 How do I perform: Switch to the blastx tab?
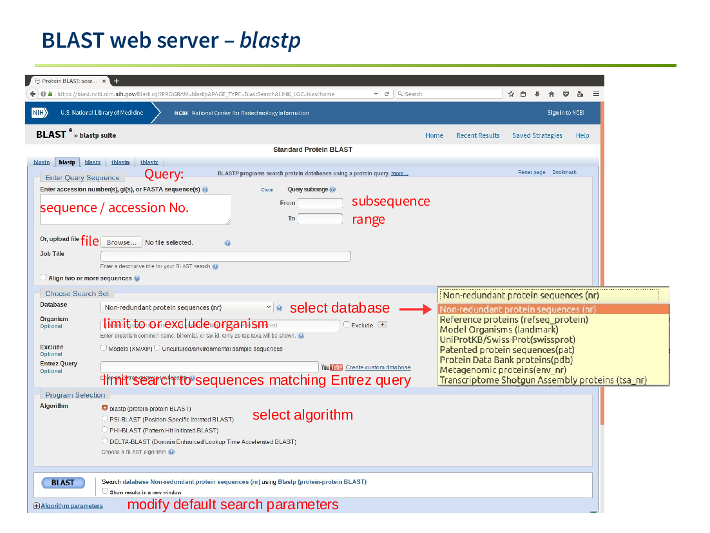click(93, 162)
